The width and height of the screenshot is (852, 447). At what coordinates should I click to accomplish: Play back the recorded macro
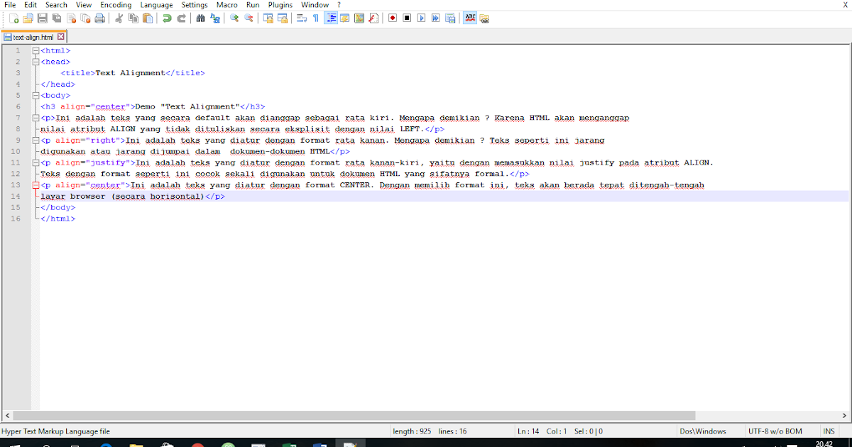[421, 18]
